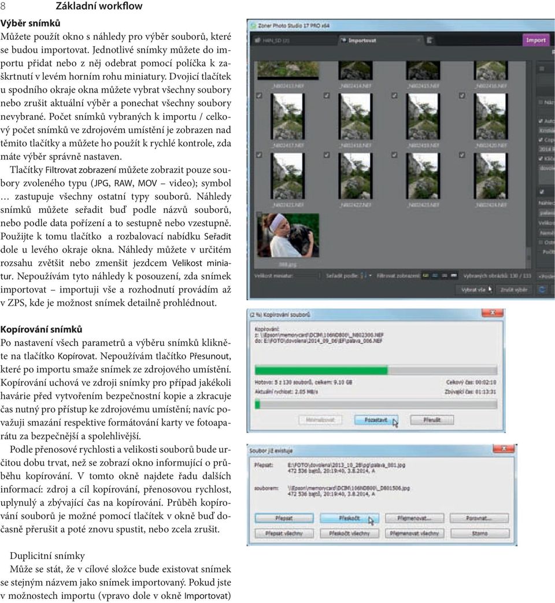Click the camera icon on the Importovat tab
This screenshot has height=603, width=555.
[x=343, y=40]
